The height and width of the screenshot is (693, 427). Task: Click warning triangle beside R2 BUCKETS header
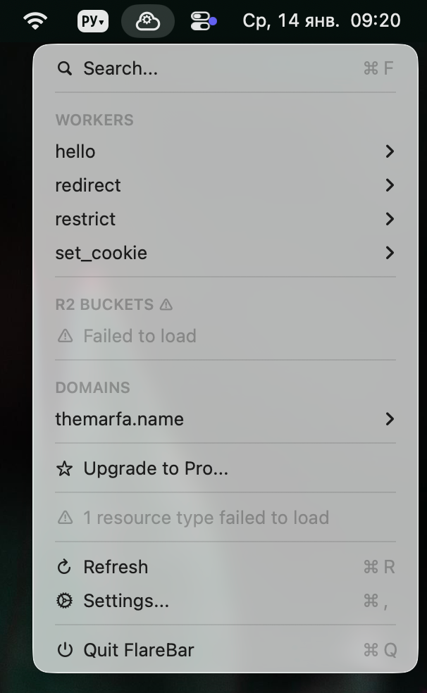tap(166, 305)
